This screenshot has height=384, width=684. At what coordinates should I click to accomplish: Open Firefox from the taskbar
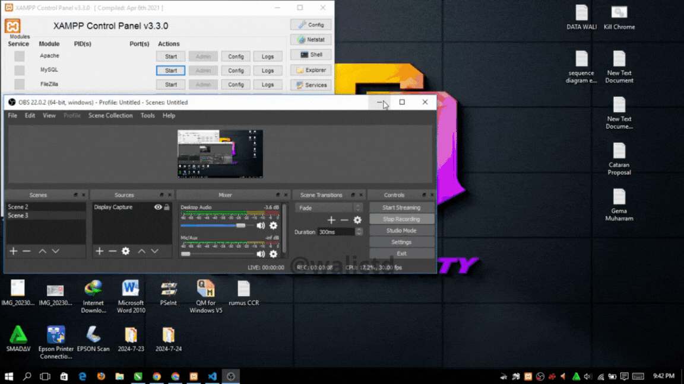101,376
